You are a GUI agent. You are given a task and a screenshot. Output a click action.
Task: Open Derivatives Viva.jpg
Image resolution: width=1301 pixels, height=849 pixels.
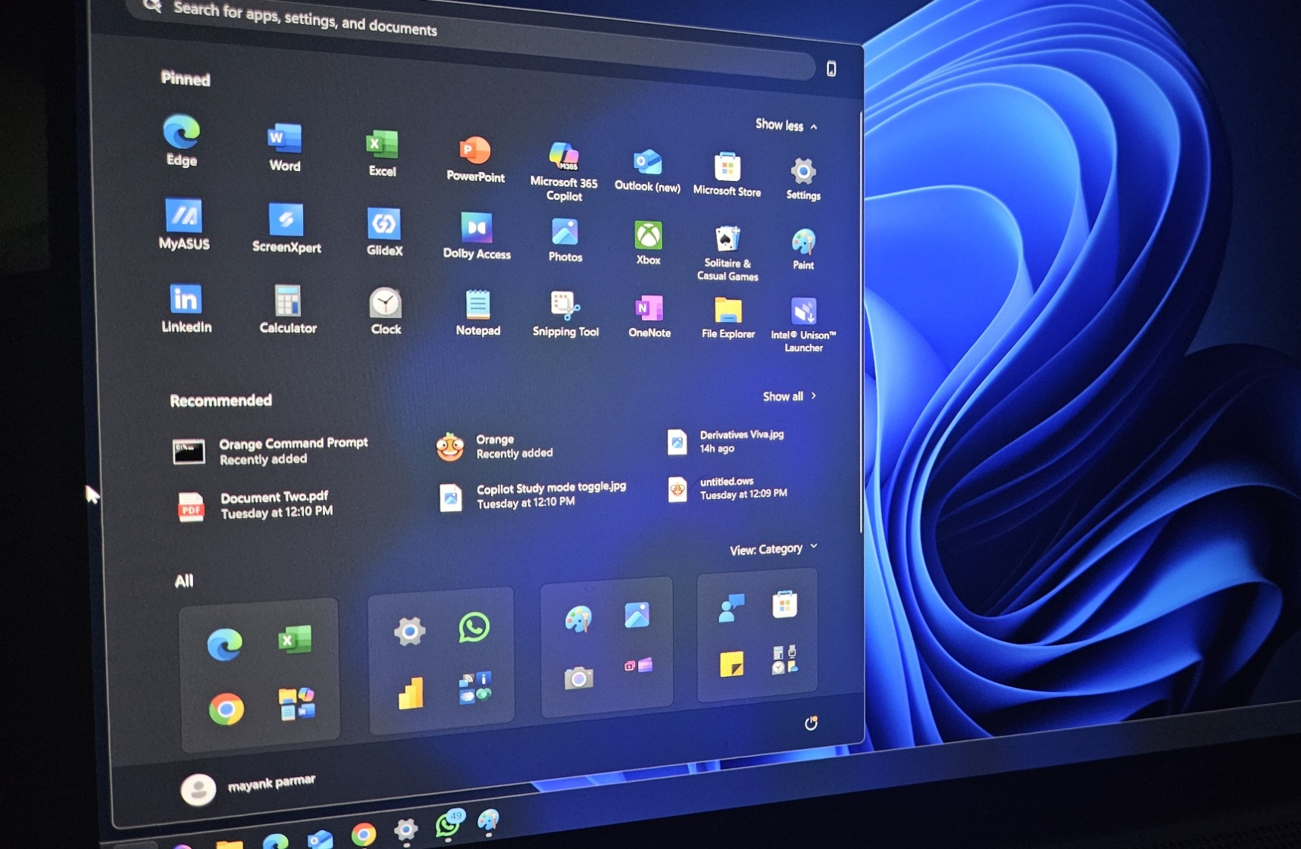tap(727, 441)
